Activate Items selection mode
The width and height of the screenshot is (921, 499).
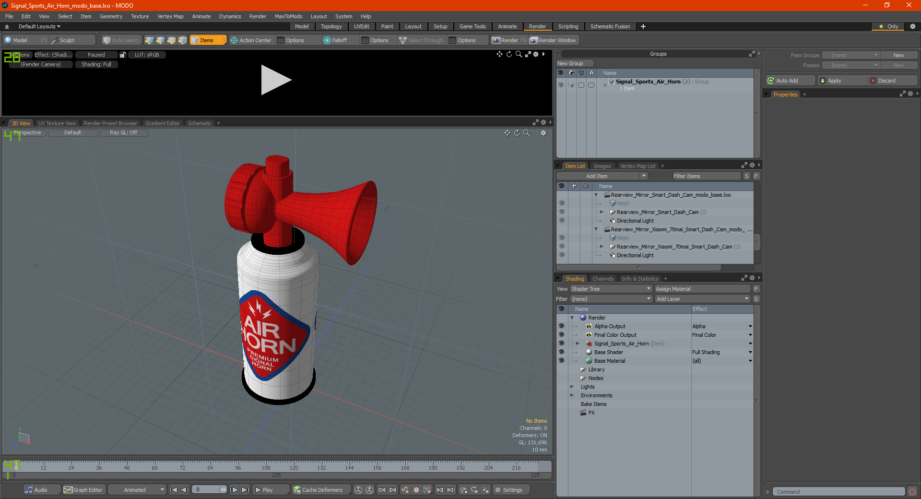coord(208,40)
